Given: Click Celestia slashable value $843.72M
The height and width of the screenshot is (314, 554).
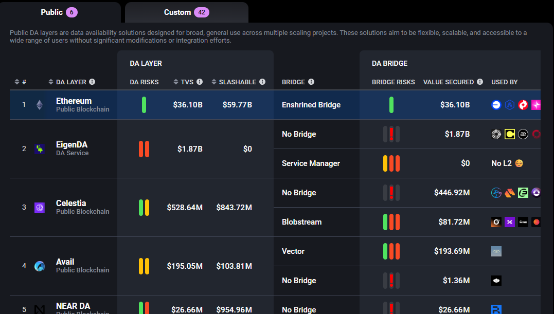Looking at the screenshot, I should point(234,208).
